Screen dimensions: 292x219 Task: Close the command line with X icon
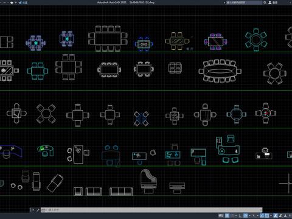click(33, 210)
